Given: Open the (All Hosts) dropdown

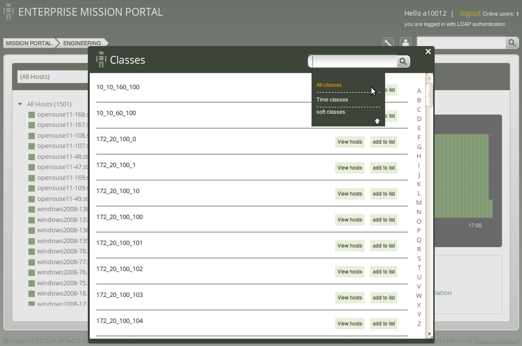Looking at the screenshot, I should pos(52,76).
